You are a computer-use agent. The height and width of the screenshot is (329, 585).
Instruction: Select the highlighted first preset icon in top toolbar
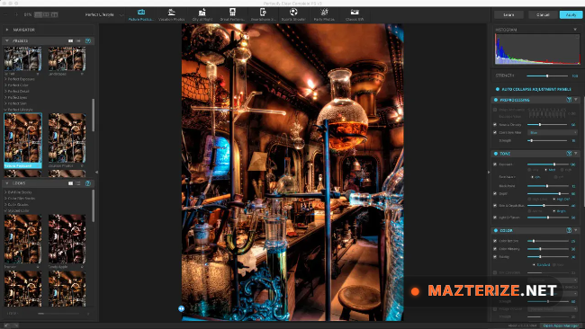pos(141,13)
